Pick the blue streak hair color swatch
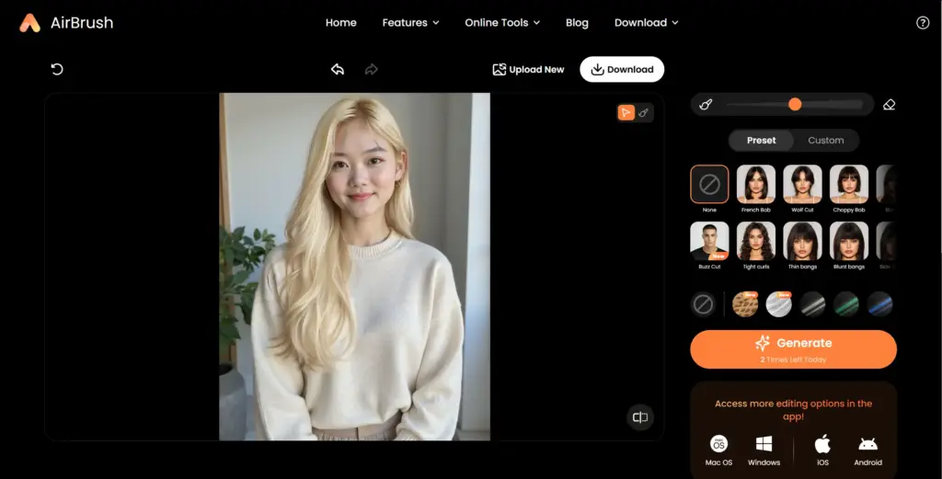 click(879, 304)
